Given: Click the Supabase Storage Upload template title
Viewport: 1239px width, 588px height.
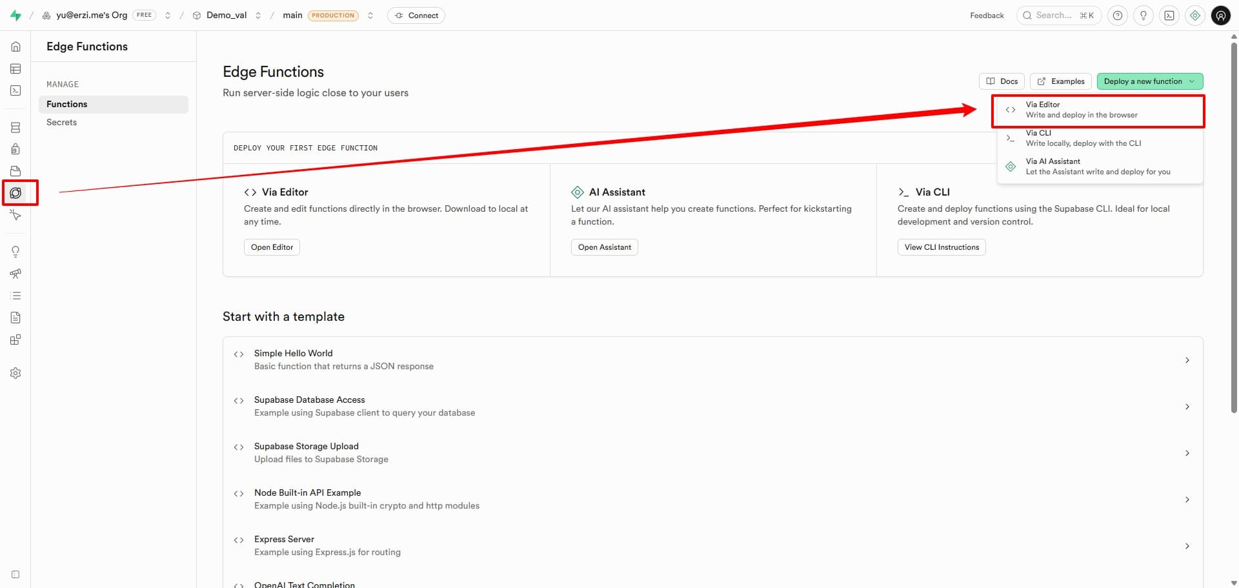Looking at the screenshot, I should pyautogui.click(x=307, y=446).
